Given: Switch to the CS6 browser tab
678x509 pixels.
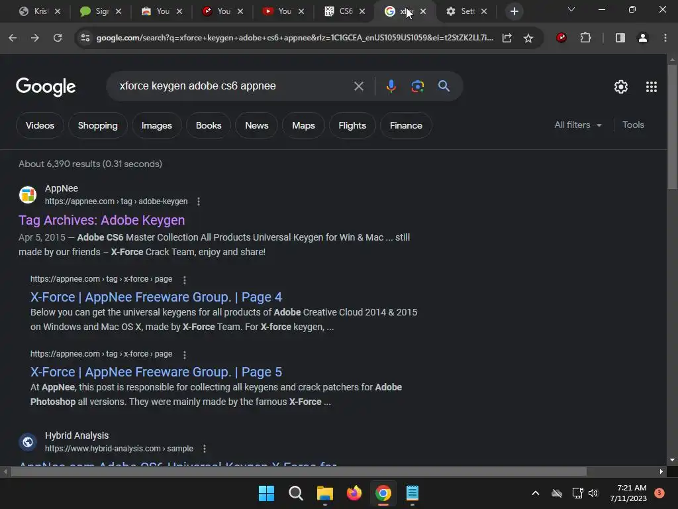Looking at the screenshot, I should 344,11.
